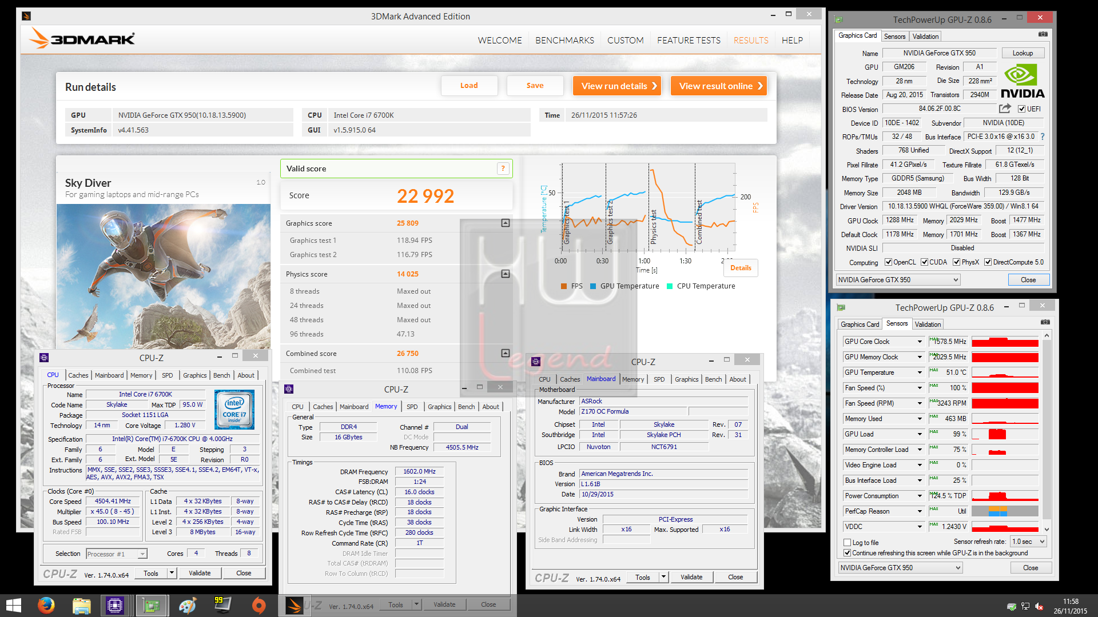The height and width of the screenshot is (617, 1098).
Task: Click camera icon in GPU-Z Sensors window
Action: (1045, 323)
